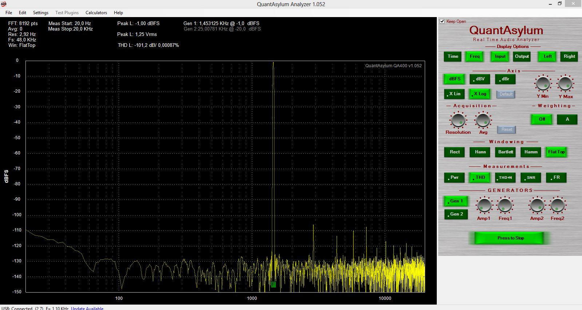Switch display to Freq domain
This screenshot has height=310, width=582.
click(475, 56)
